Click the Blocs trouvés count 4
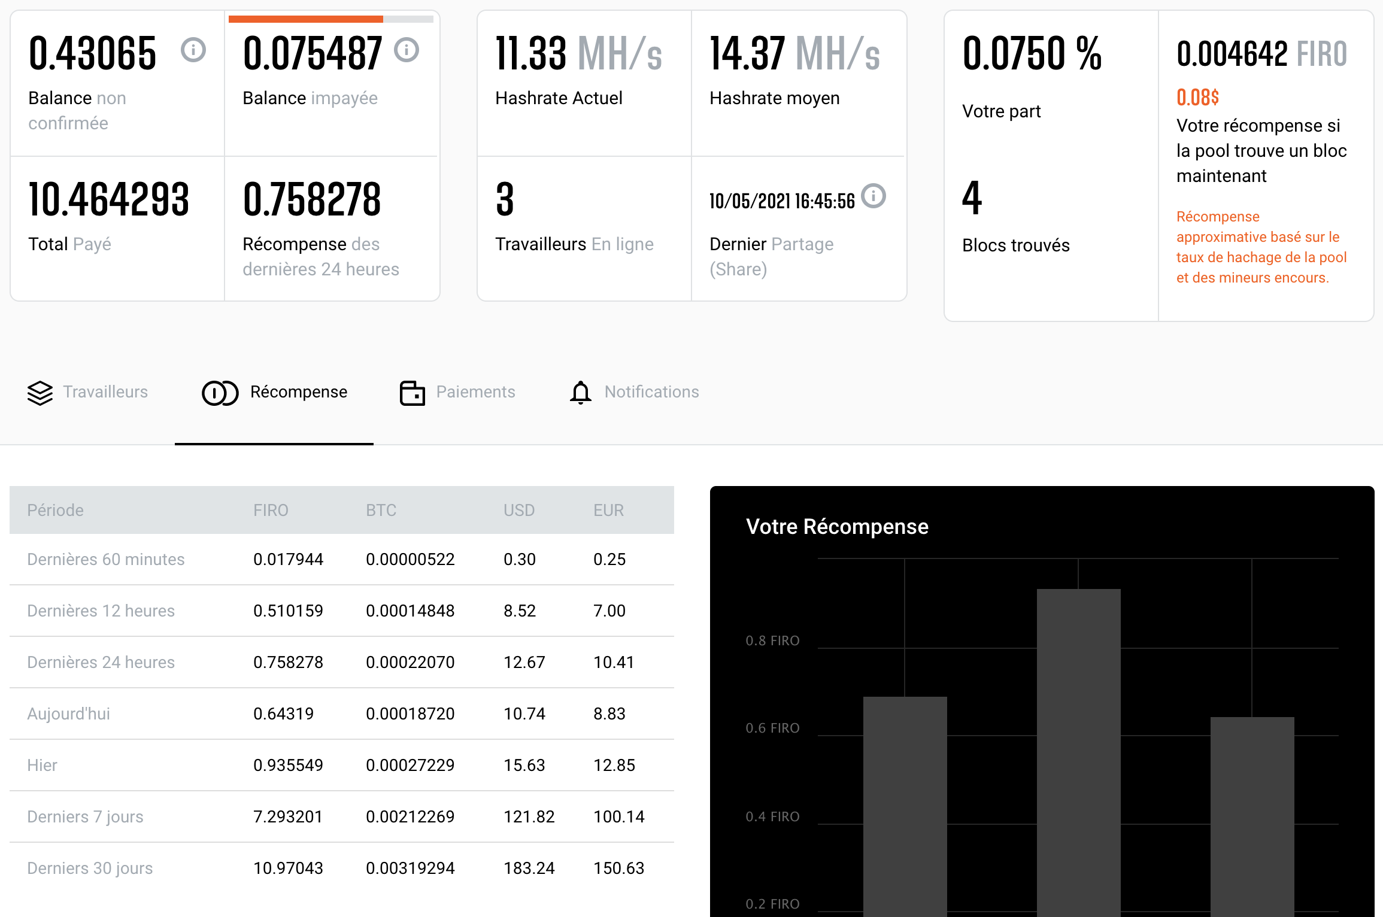This screenshot has height=917, width=1383. (972, 198)
